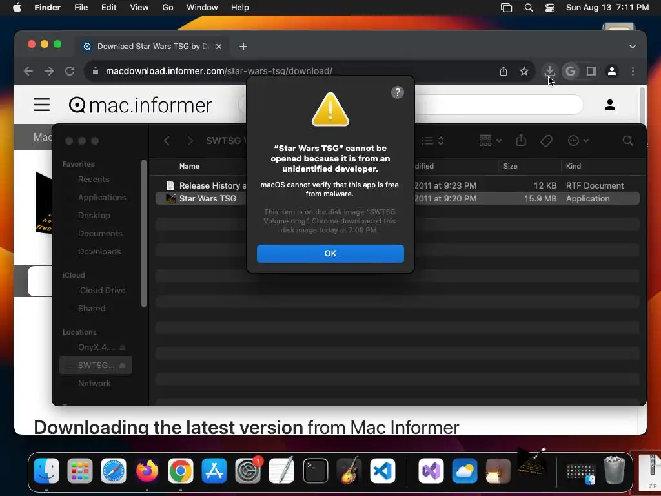Sort Finder files by Size column
Screen dimensions: 661x496
(510, 166)
